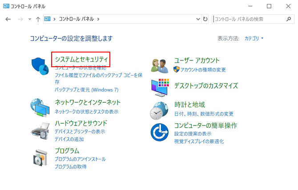Viewport: 298px width, 190px height.
Task: Open コンピューターの状態を確認 link
Action: [81, 68]
